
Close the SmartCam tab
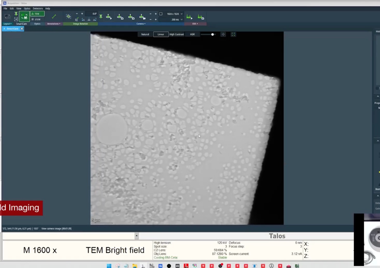[22, 29]
